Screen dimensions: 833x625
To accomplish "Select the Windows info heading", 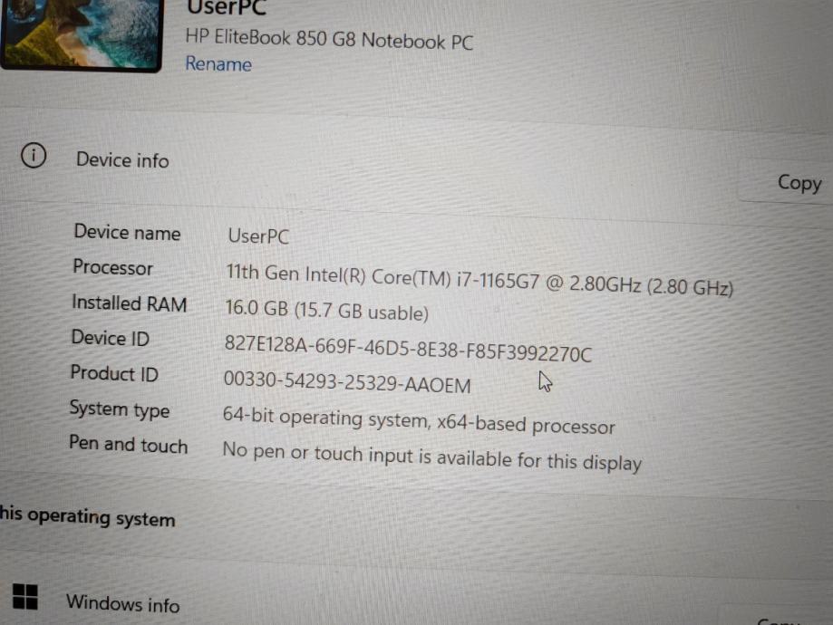I will coord(122,604).
